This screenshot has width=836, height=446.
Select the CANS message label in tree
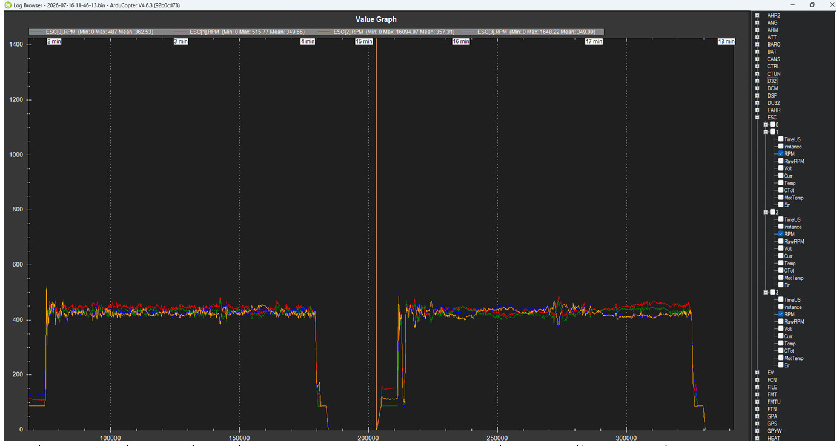click(774, 59)
